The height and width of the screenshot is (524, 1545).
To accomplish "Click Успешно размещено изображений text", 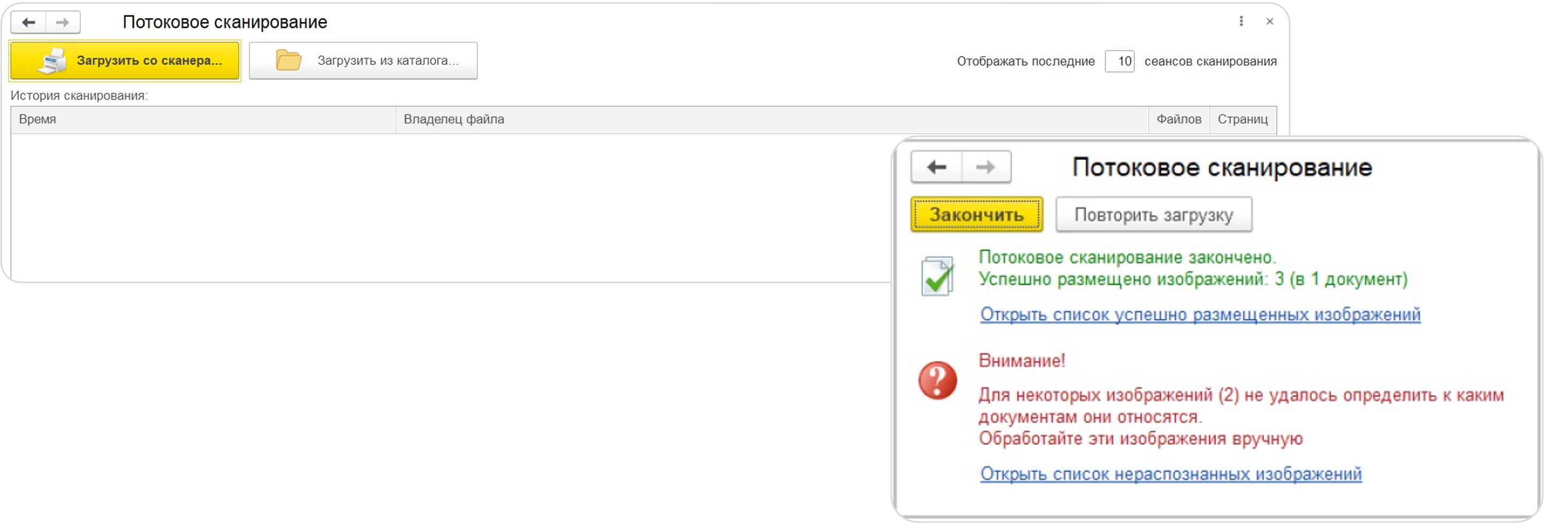I will (x=1193, y=280).
